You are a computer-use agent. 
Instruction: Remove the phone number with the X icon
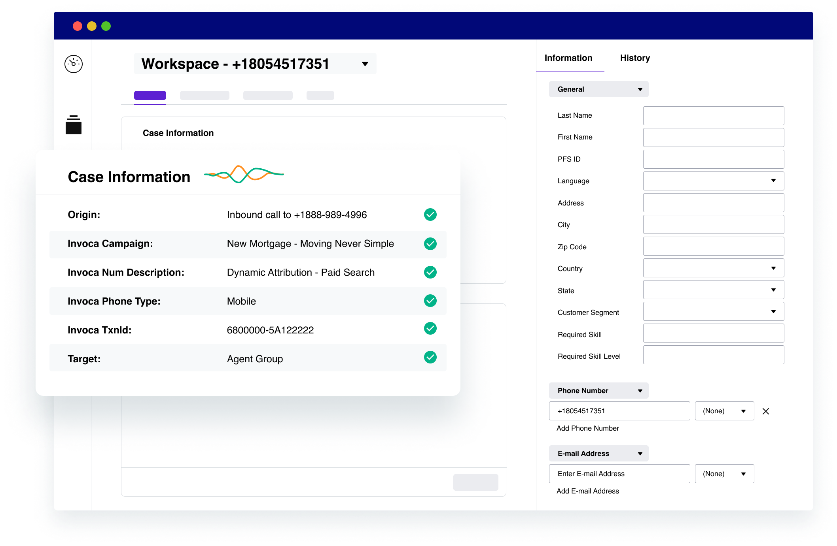tap(766, 411)
